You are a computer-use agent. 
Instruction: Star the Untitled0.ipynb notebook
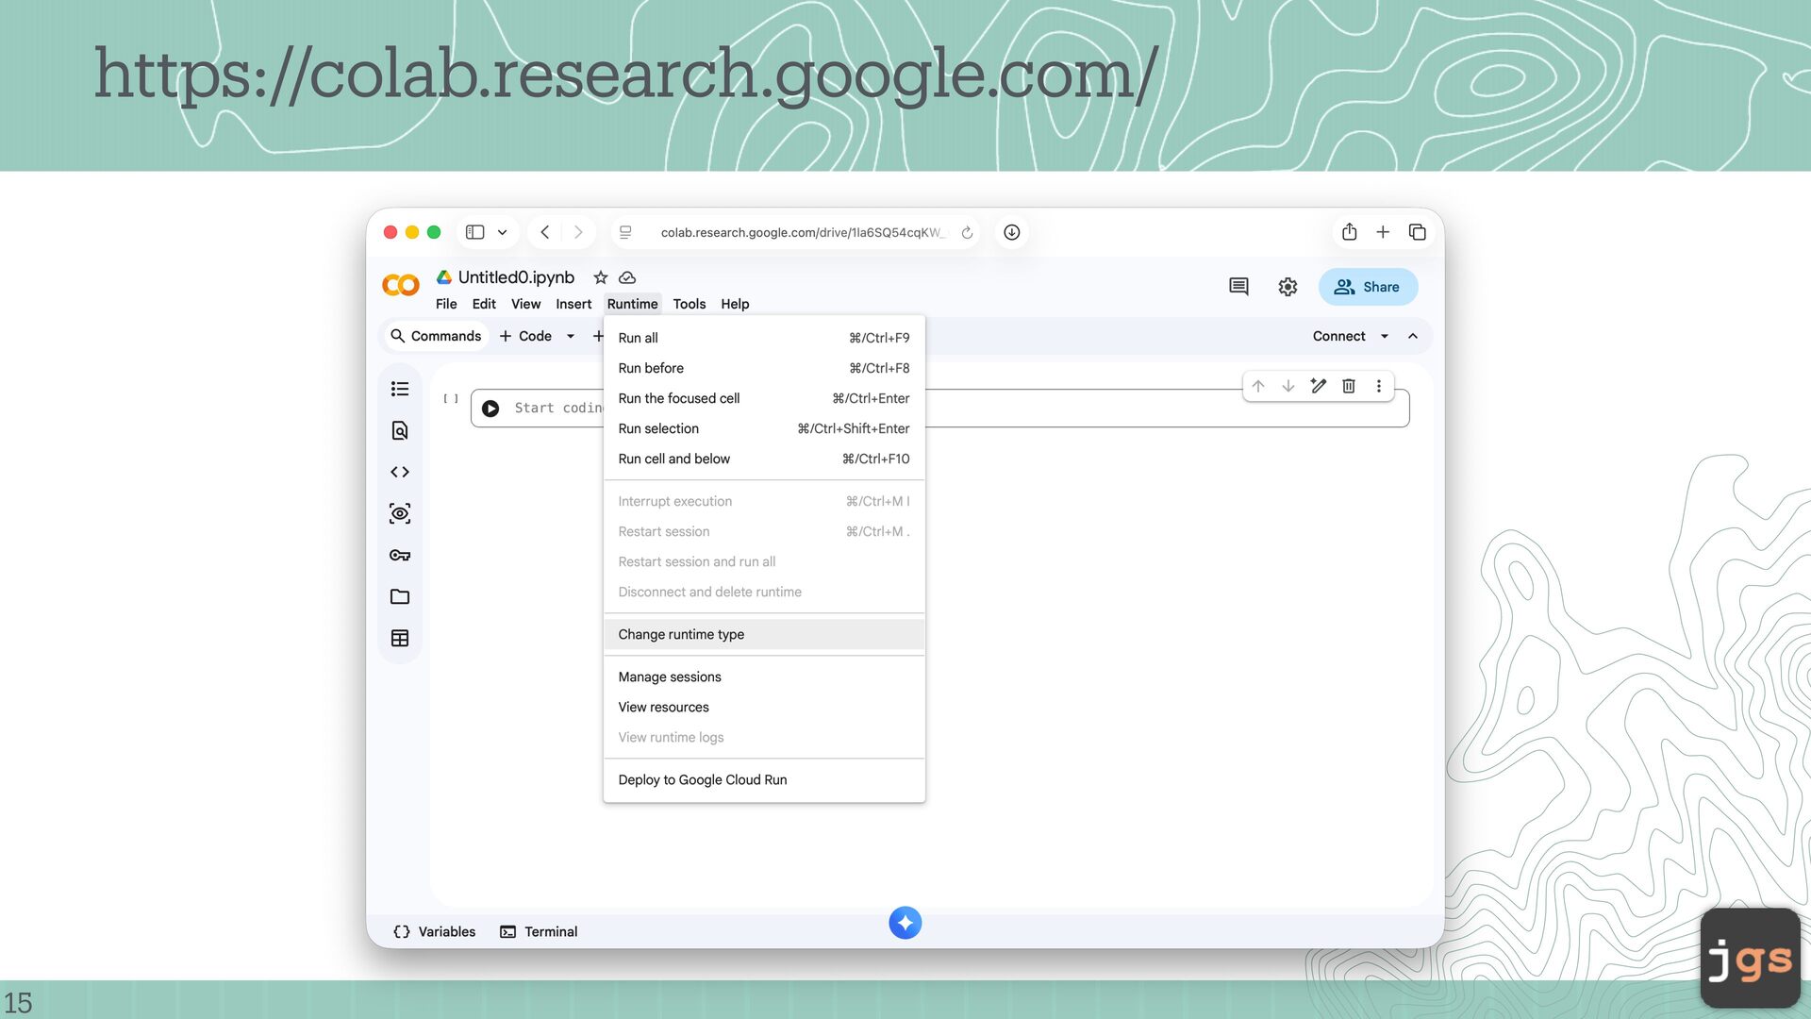[x=600, y=277]
